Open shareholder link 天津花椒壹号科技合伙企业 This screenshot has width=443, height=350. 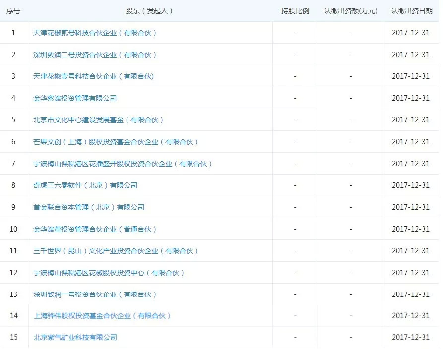94,76
